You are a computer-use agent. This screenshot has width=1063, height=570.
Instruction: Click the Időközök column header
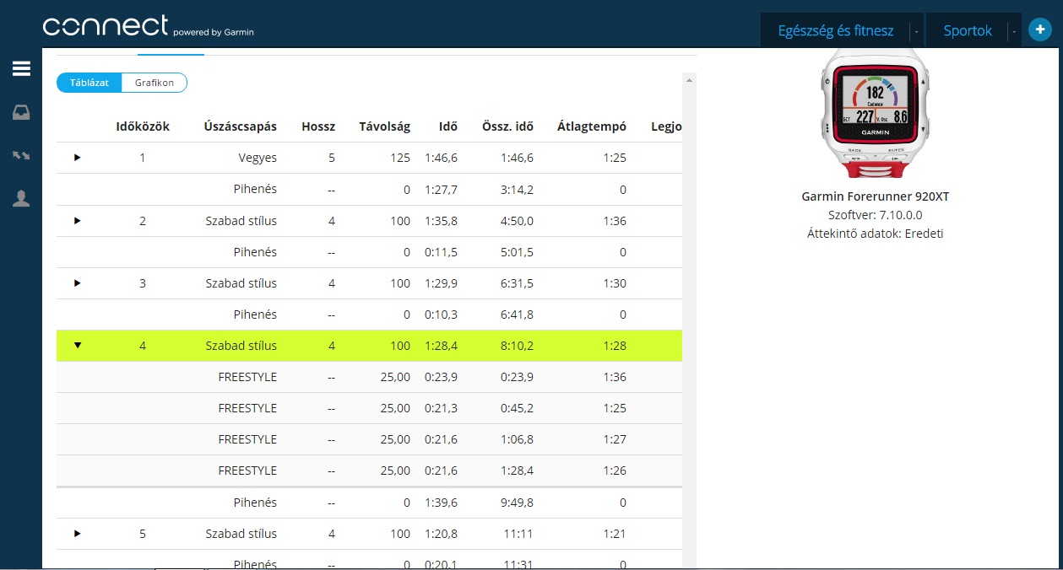143,126
